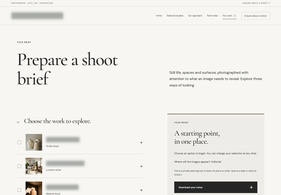Image resolution: width=281 pixels, height=195 pixels.
Task: Open Our approach in navigation
Action: pos(195,16)
